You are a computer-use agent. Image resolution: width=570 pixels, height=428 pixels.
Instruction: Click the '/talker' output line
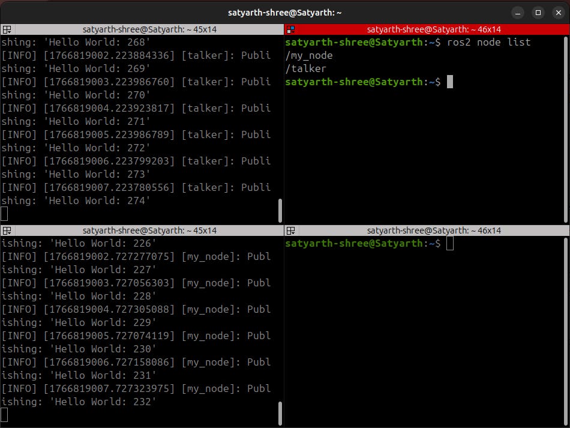306,68
